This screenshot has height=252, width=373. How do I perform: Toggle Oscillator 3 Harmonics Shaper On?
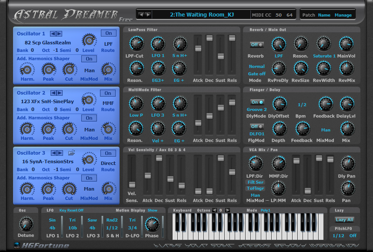click(89, 178)
